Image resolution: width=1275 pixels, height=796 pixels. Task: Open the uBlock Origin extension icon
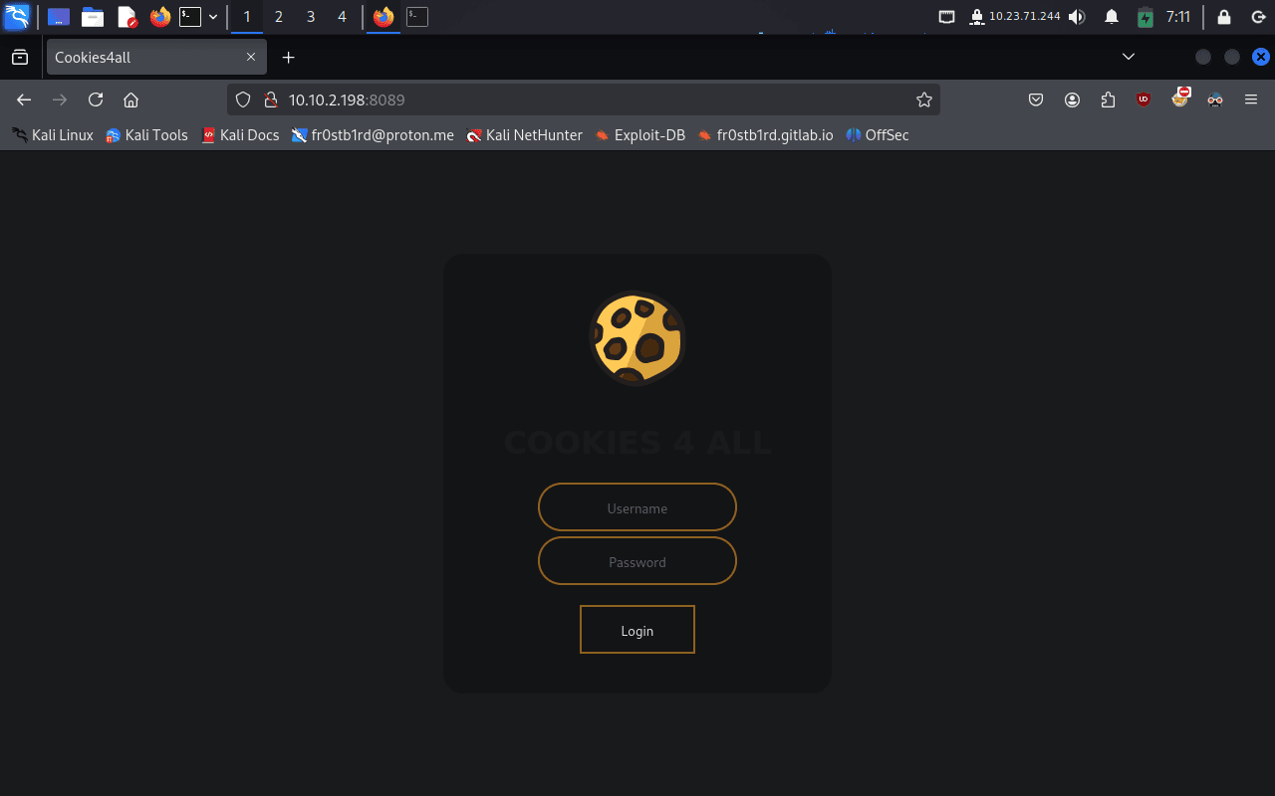click(1144, 99)
